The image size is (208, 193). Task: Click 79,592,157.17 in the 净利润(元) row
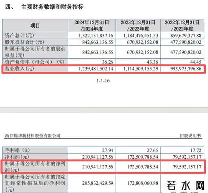[x=187, y=157]
